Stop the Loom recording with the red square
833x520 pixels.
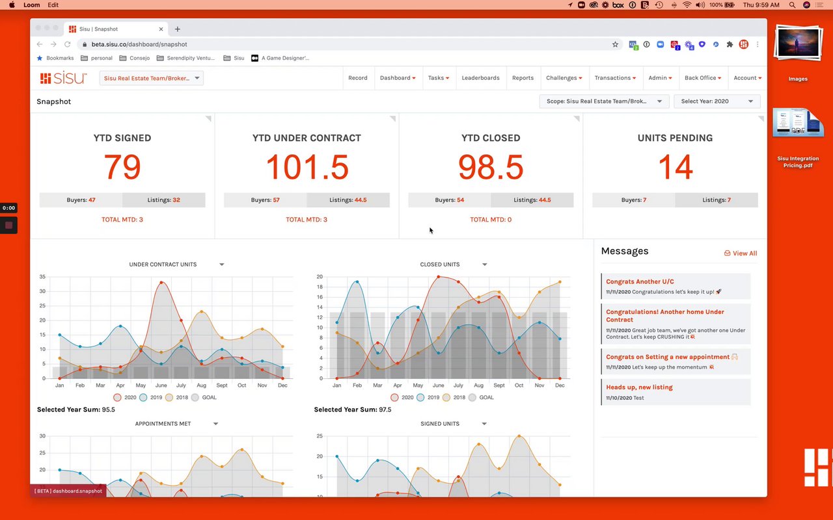click(8, 226)
